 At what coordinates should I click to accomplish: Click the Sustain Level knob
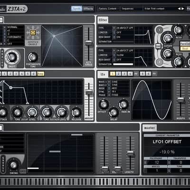pos(62,113)
